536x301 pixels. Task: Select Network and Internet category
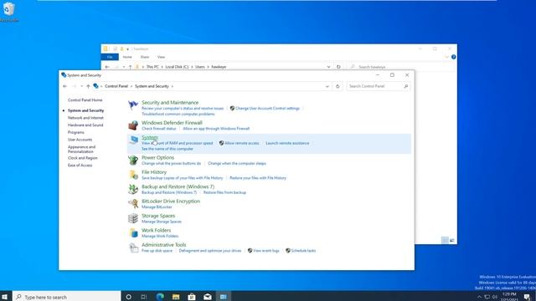[85, 118]
